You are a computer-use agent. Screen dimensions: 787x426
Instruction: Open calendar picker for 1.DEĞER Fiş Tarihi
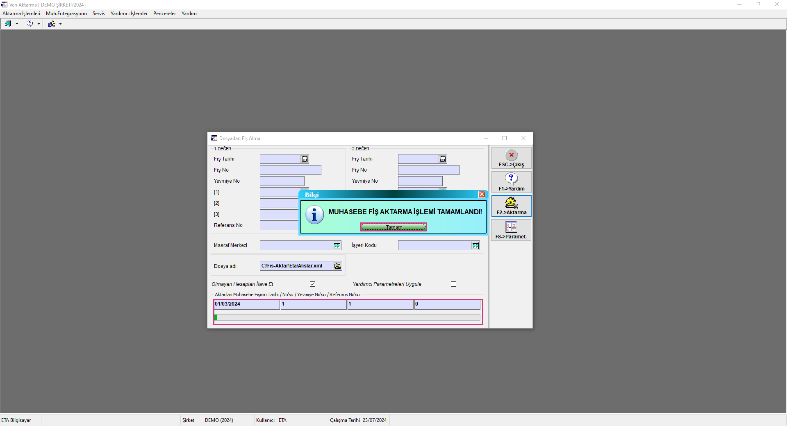(305, 159)
